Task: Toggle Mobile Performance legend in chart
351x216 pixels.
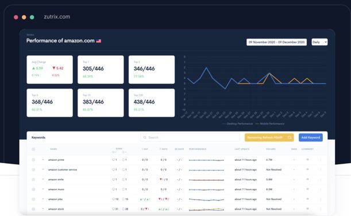Action: 270,124
